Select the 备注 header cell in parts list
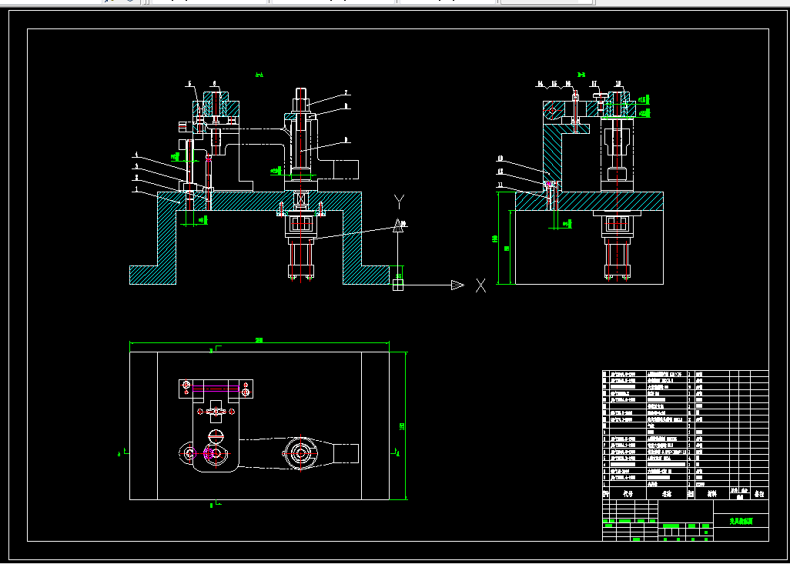The width and height of the screenshot is (790, 564). point(760,494)
